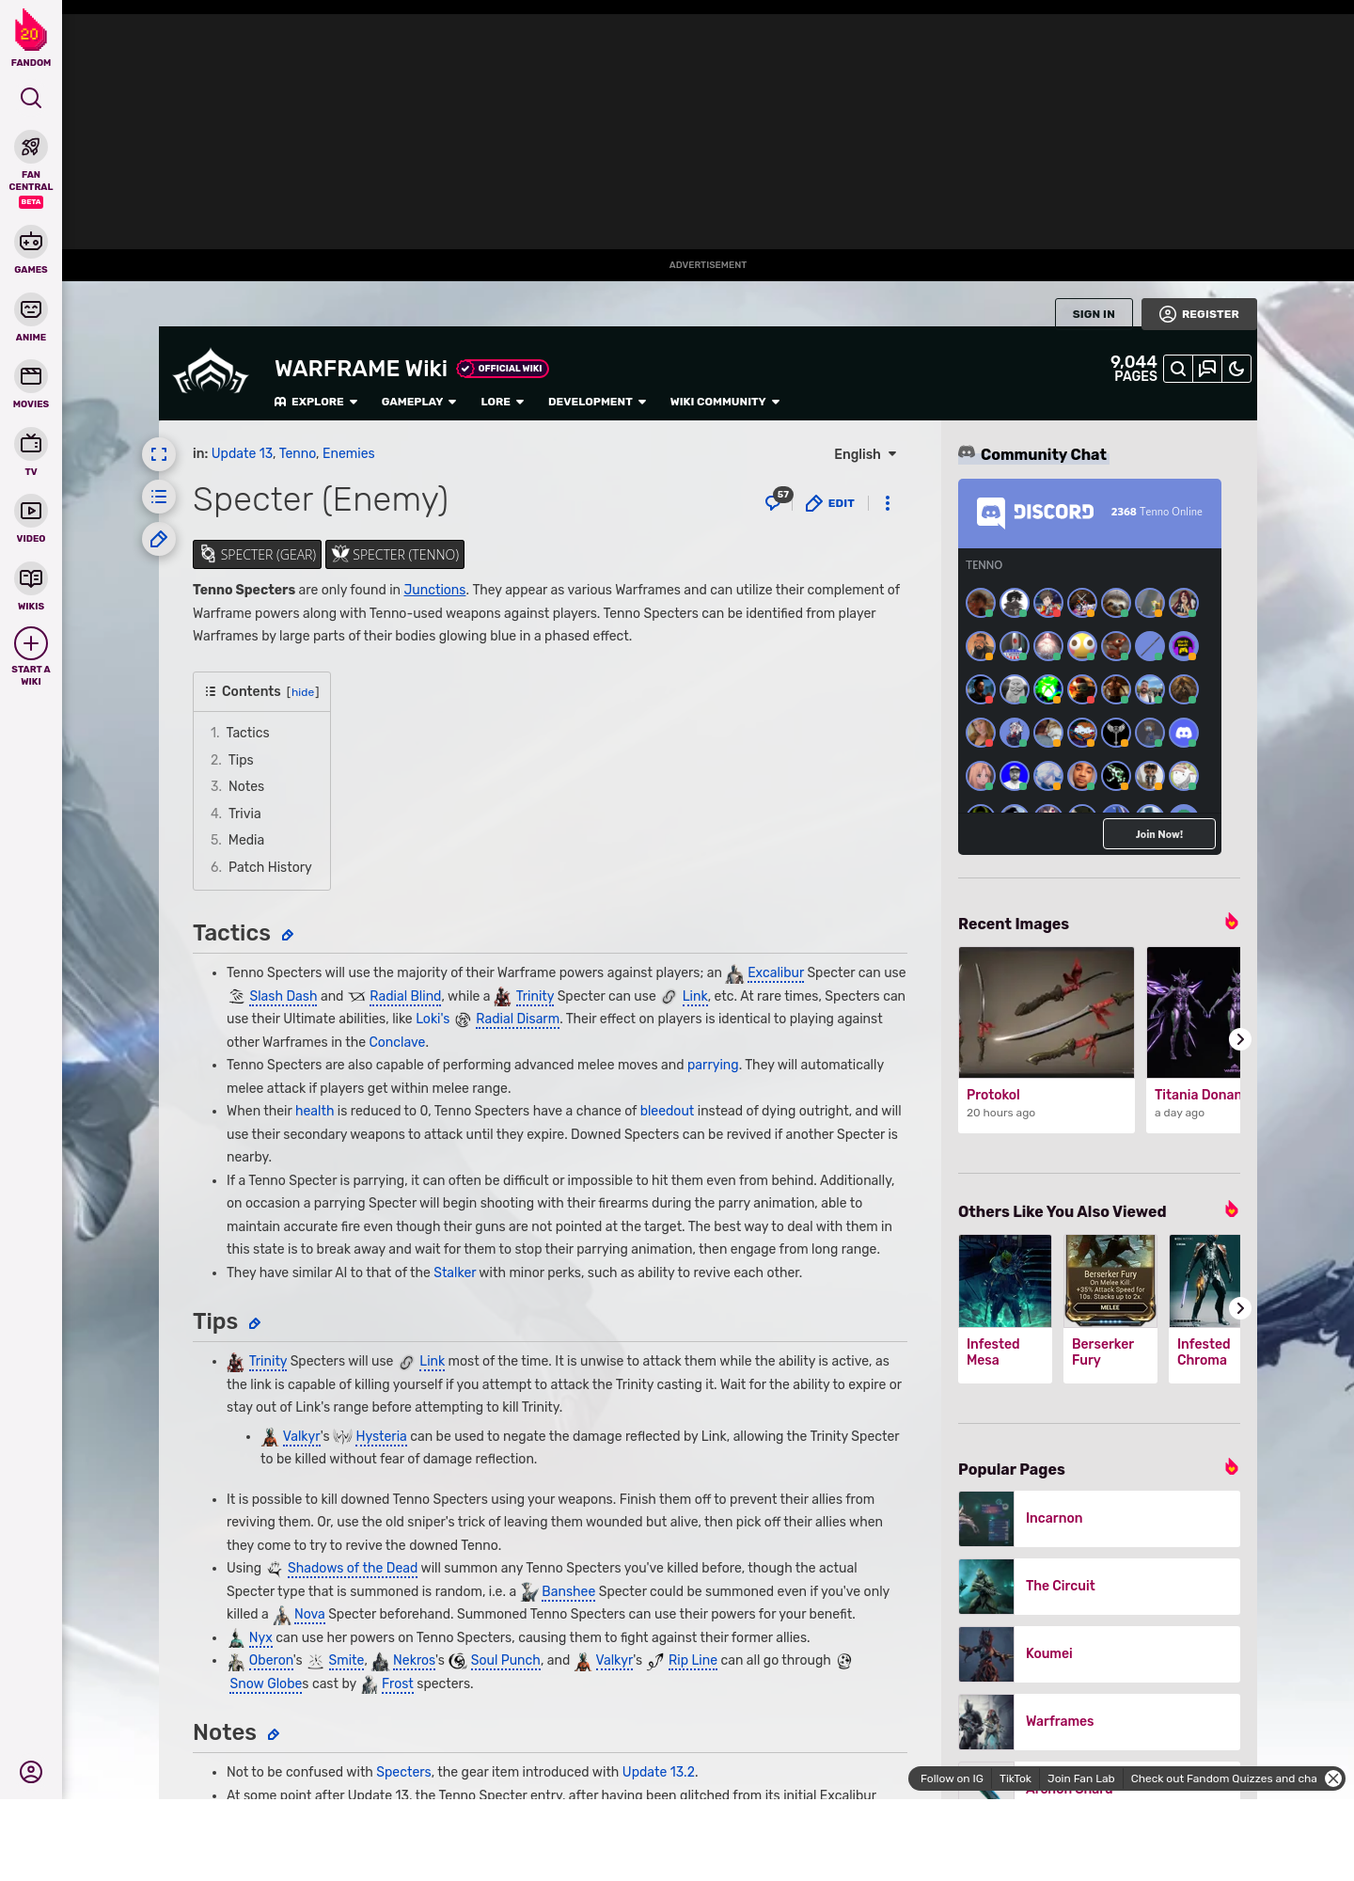Expand the Lore menu

pyautogui.click(x=502, y=402)
